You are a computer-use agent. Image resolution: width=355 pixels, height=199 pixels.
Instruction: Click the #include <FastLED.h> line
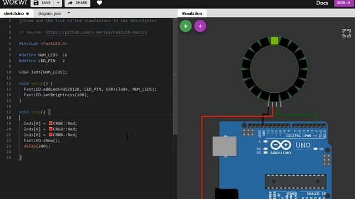43,44
